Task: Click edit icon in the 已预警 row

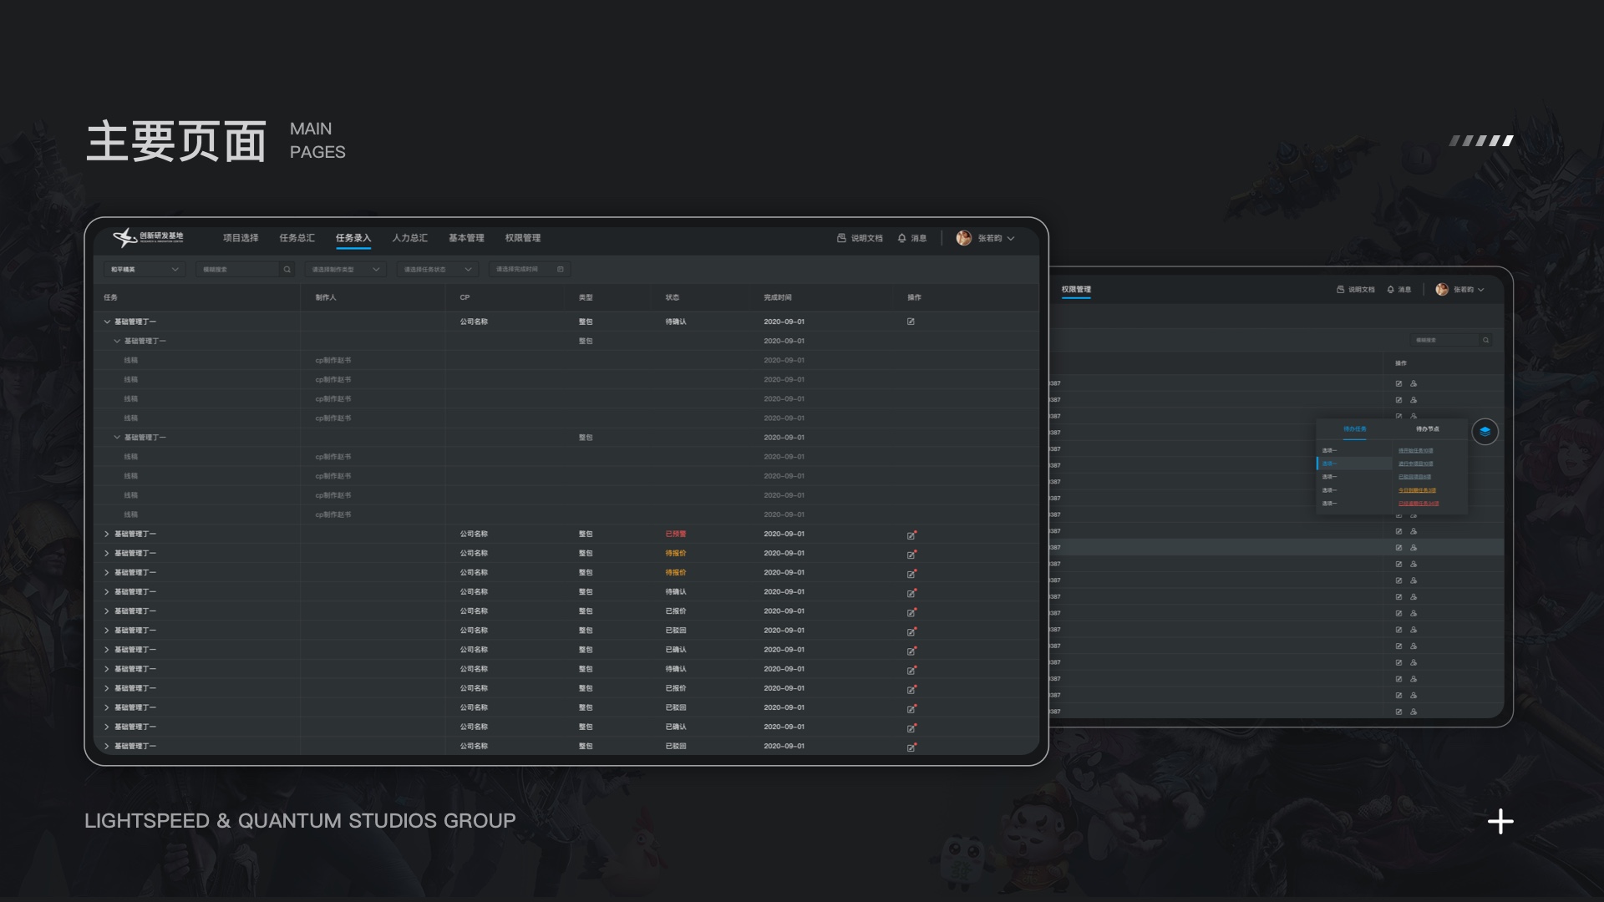Action: pyautogui.click(x=911, y=535)
